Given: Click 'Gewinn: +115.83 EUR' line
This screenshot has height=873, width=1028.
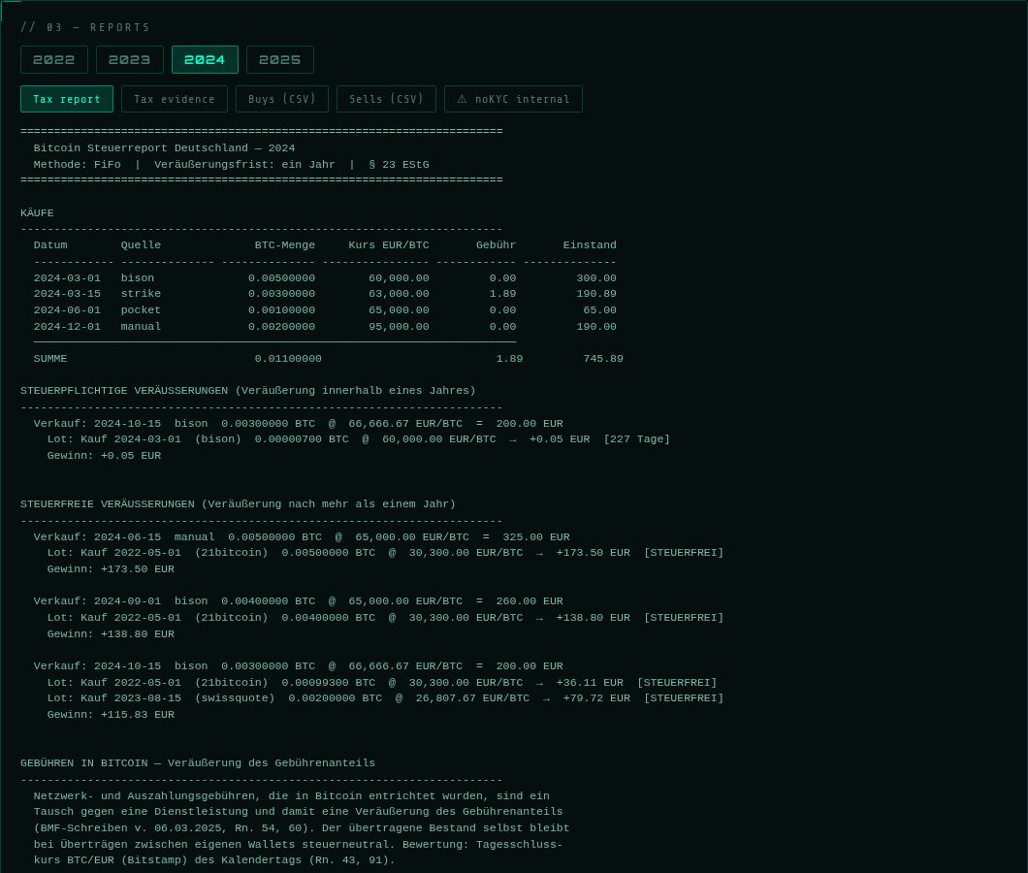Looking at the screenshot, I should [x=111, y=715].
